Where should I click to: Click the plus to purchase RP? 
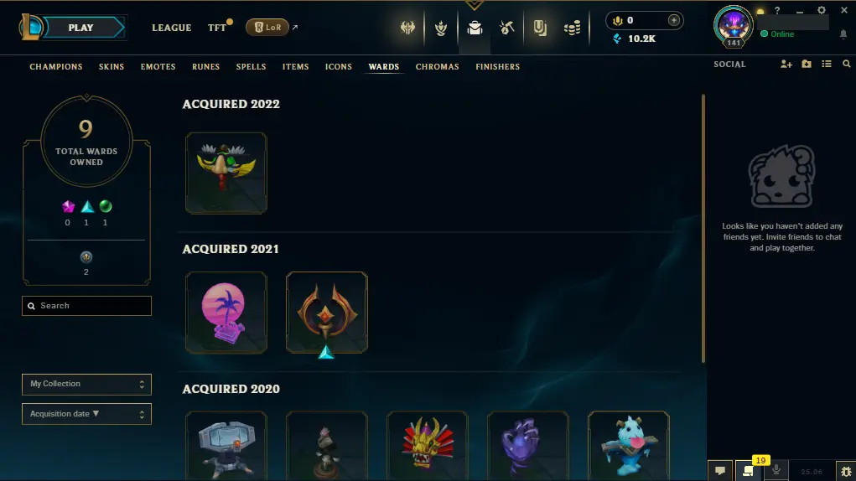[674, 20]
